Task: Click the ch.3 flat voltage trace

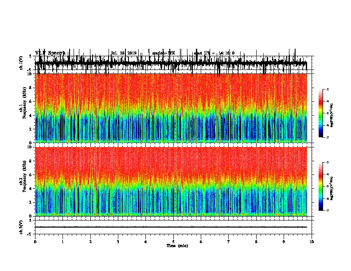Action: click(x=171, y=227)
